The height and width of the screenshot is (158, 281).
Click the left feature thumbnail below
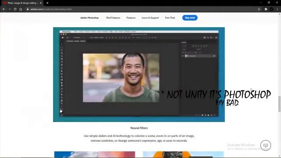95,154
